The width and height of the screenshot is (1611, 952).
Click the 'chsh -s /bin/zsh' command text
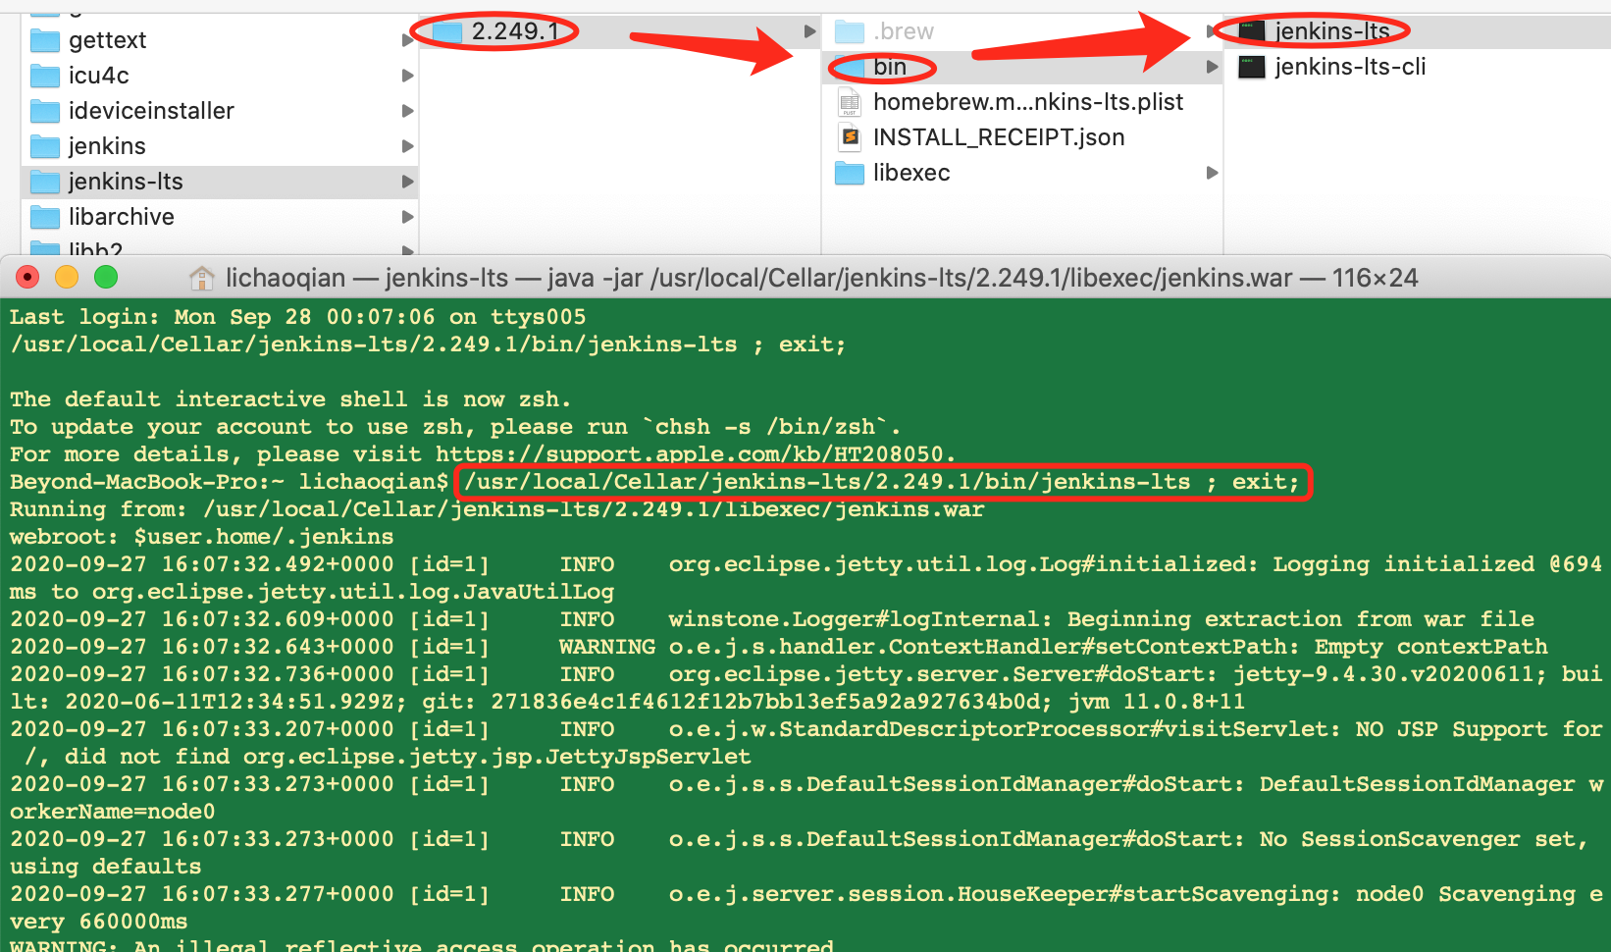tap(765, 427)
